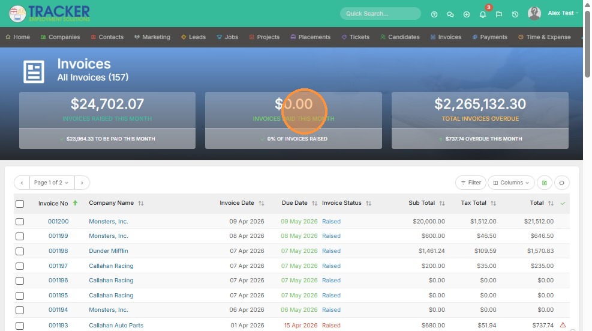Open the Placements menu
Viewport: 592px width, 331px height.
[x=310, y=37]
